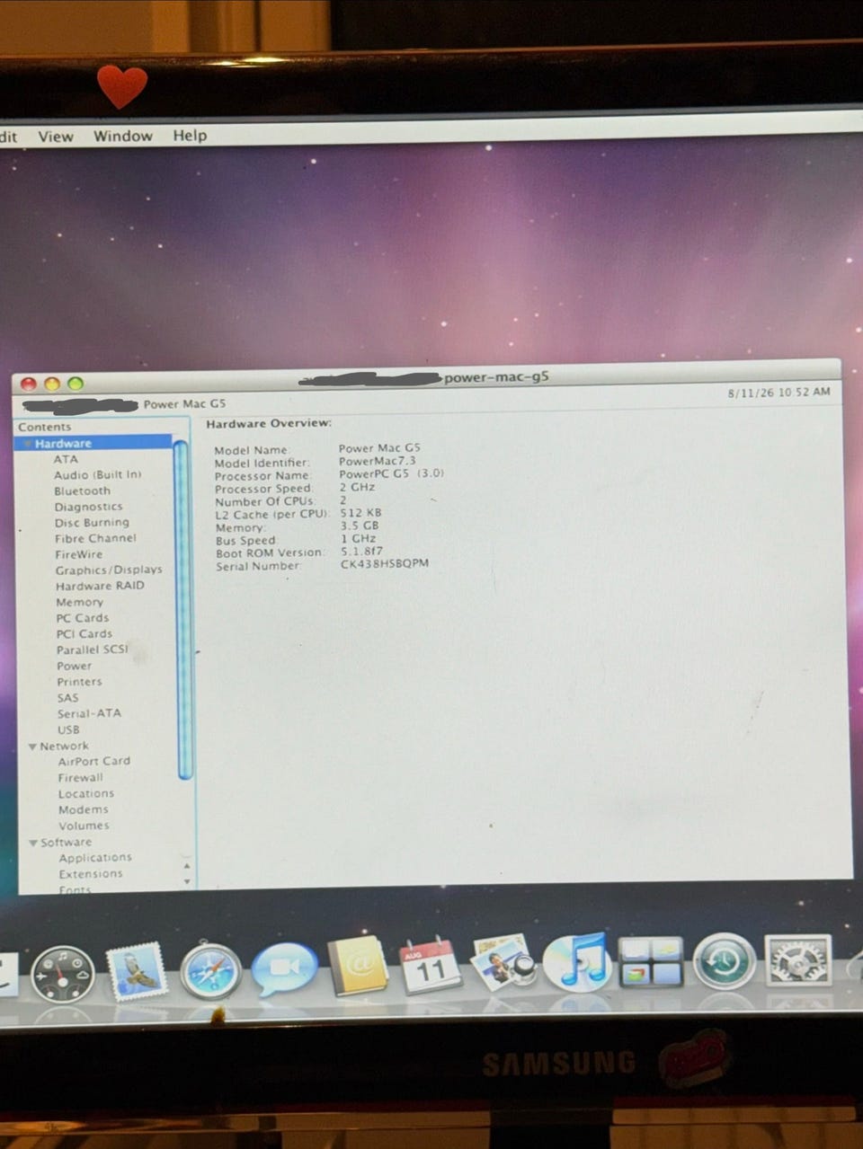Launch iChat from the dock
This screenshot has width=863, height=1149.
[284, 971]
